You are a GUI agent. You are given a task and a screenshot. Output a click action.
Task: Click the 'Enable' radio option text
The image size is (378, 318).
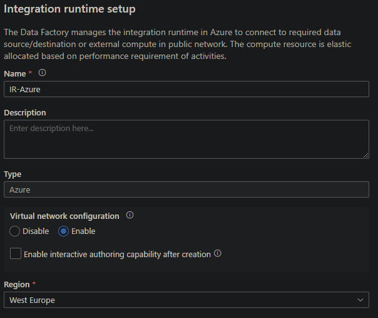coord(83,231)
